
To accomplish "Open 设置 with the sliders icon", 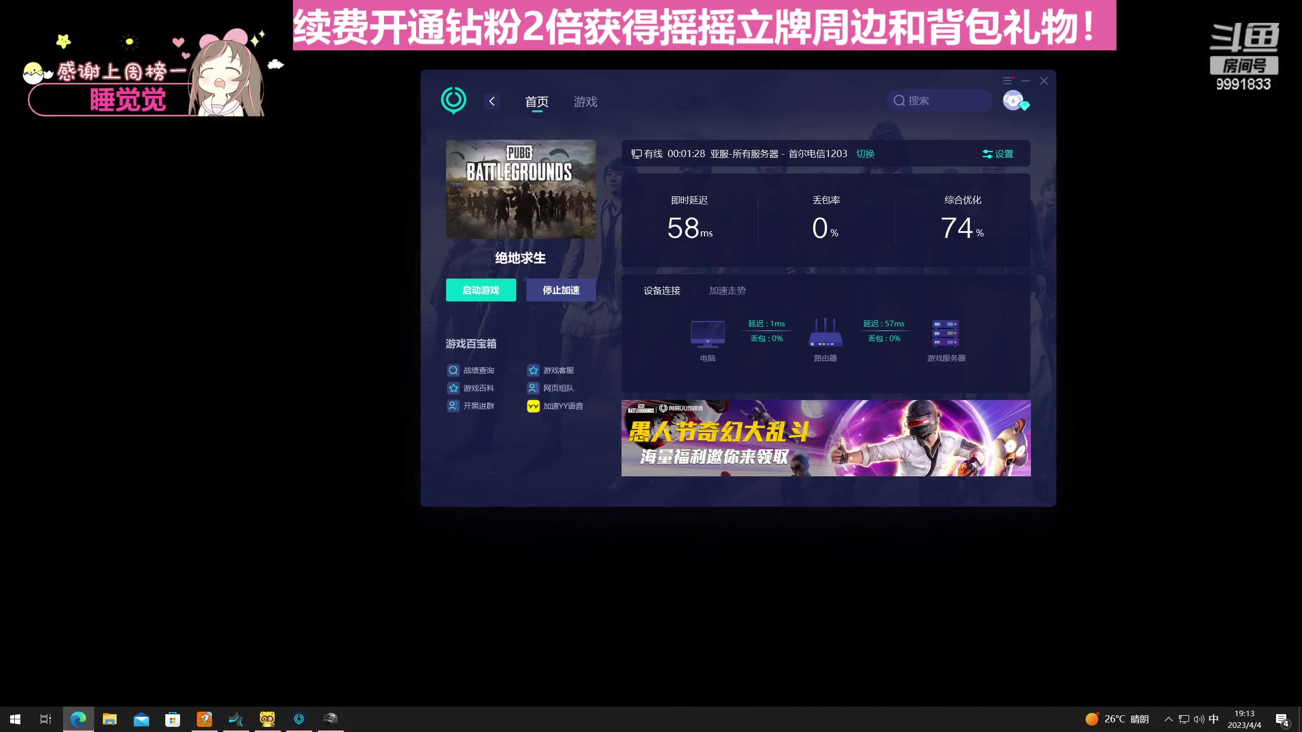I will coord(998,154).
